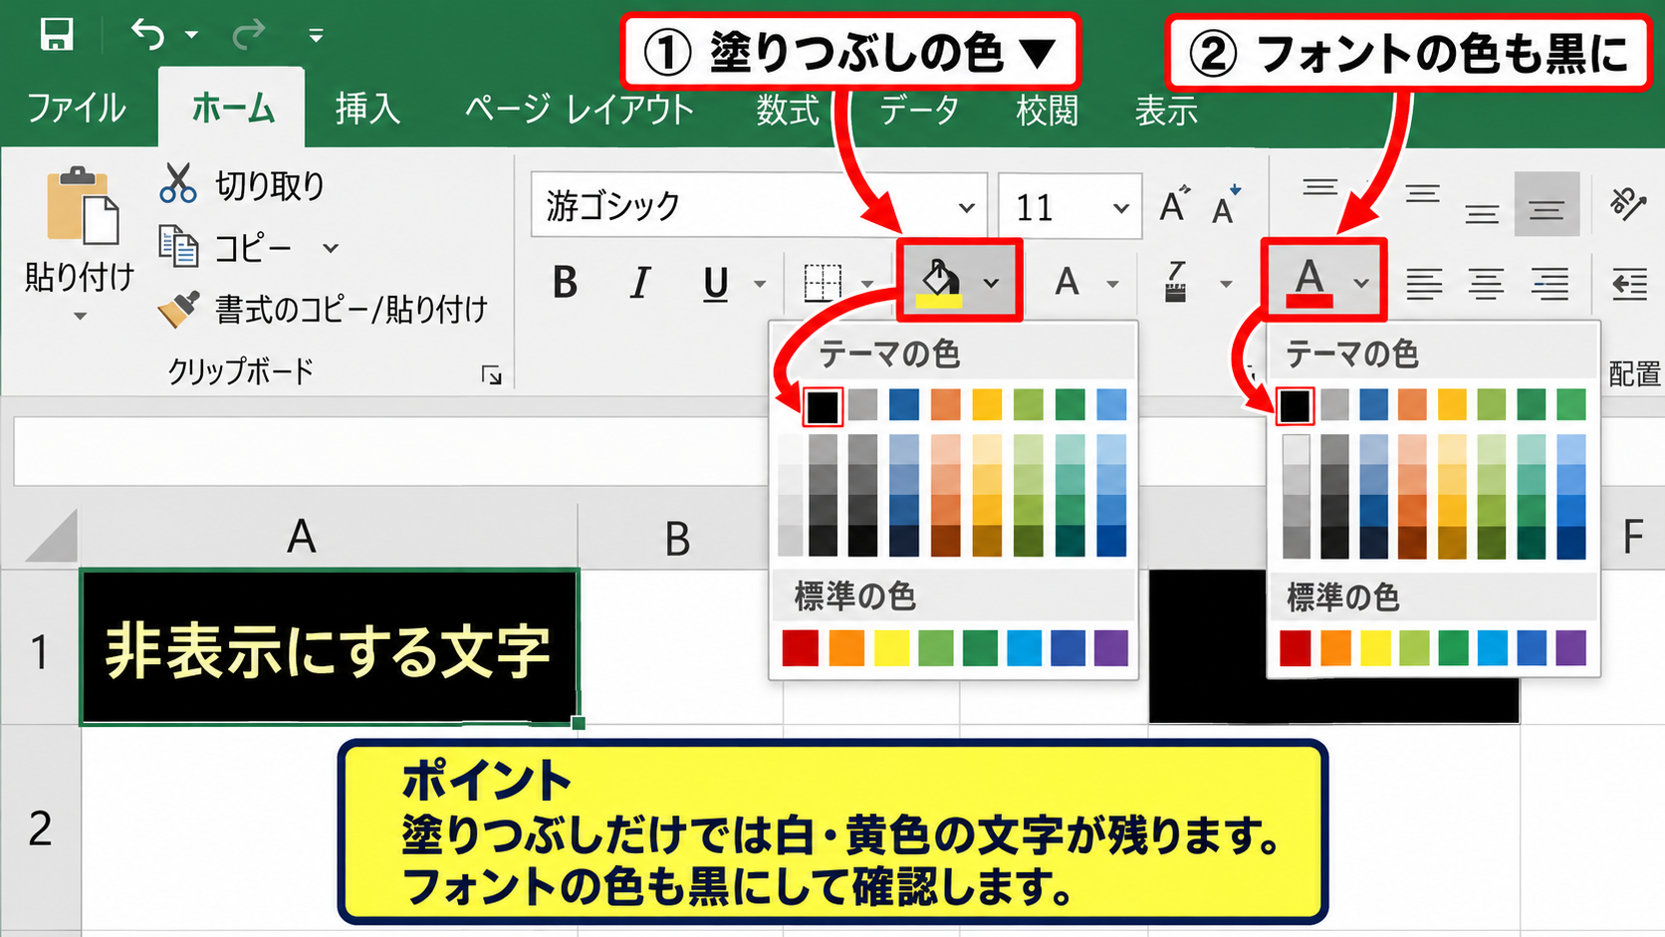The height and width of the screenshot is (937, 1665).
Task: Toggle align left horizontal alignment
Action: tap(1424, 284)
